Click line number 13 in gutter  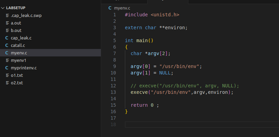[113, 92]
